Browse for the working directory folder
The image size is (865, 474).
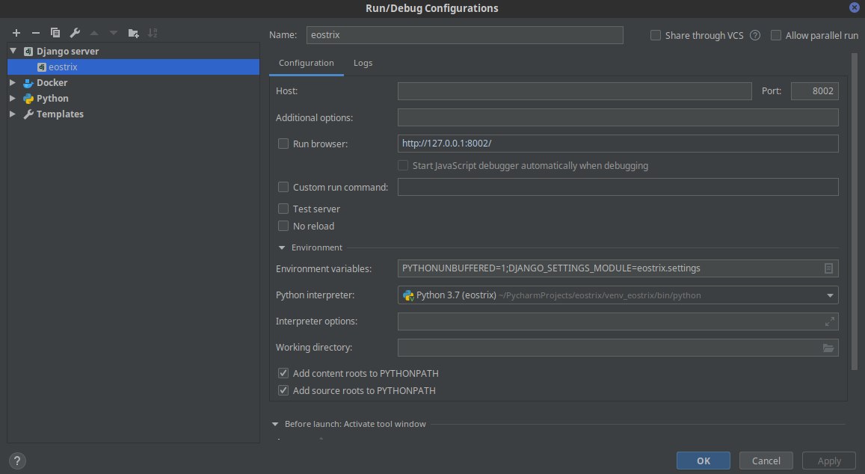(x=828, y=348)
